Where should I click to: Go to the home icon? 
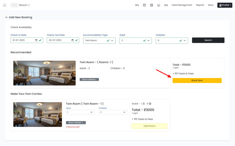(x=5, y=5)
